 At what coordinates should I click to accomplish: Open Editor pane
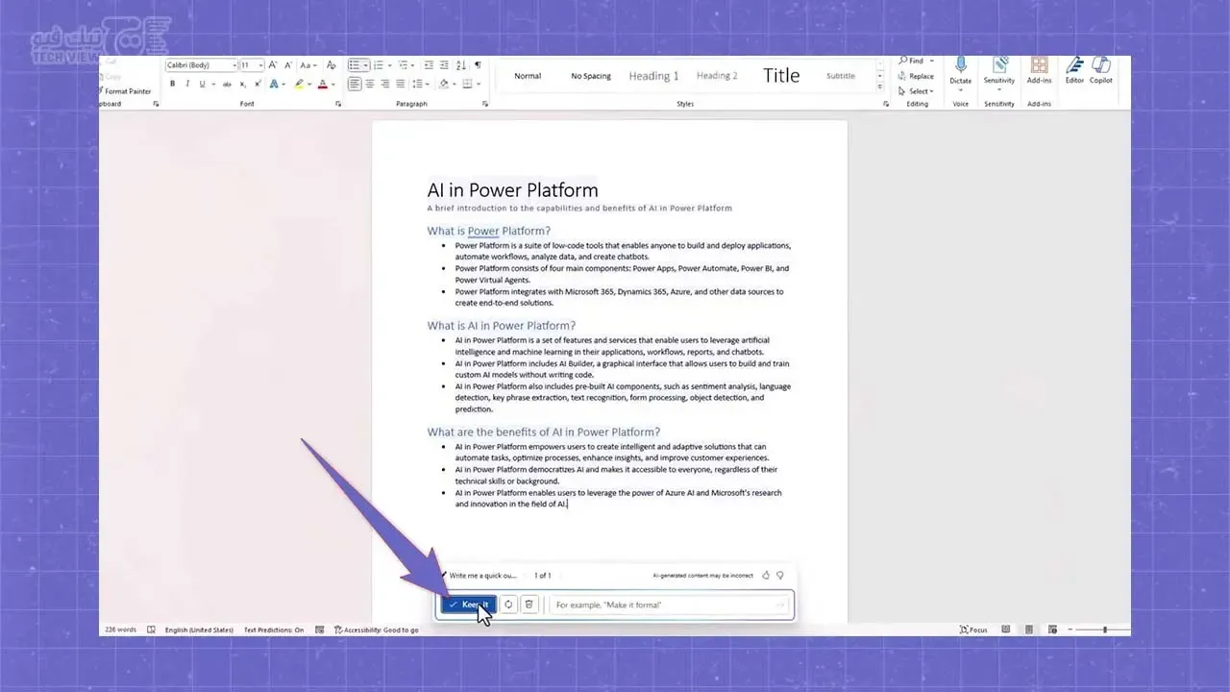1074,71
